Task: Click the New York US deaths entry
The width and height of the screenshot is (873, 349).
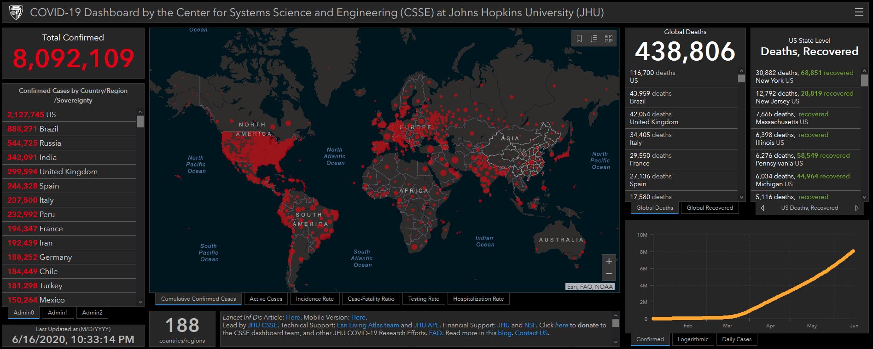Action: pos(806,77)
